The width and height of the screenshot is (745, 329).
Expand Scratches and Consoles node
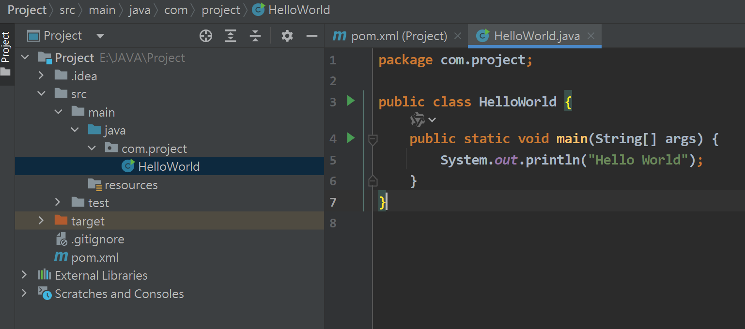(x=24, y=293)
